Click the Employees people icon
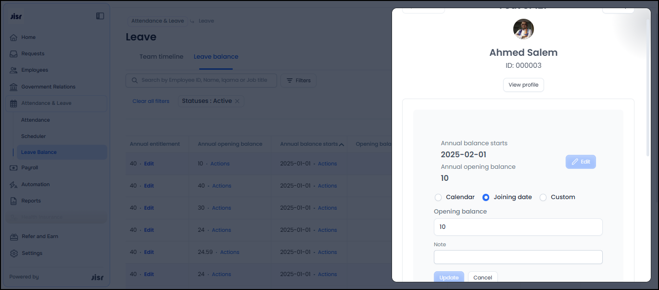The image size is (659, 290). pyautogui.click(x=13, y=70)
